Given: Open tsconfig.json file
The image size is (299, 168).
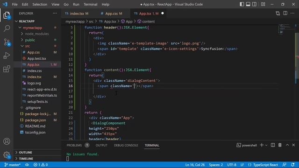Looking at the screenshot, I should coord(35,133).
